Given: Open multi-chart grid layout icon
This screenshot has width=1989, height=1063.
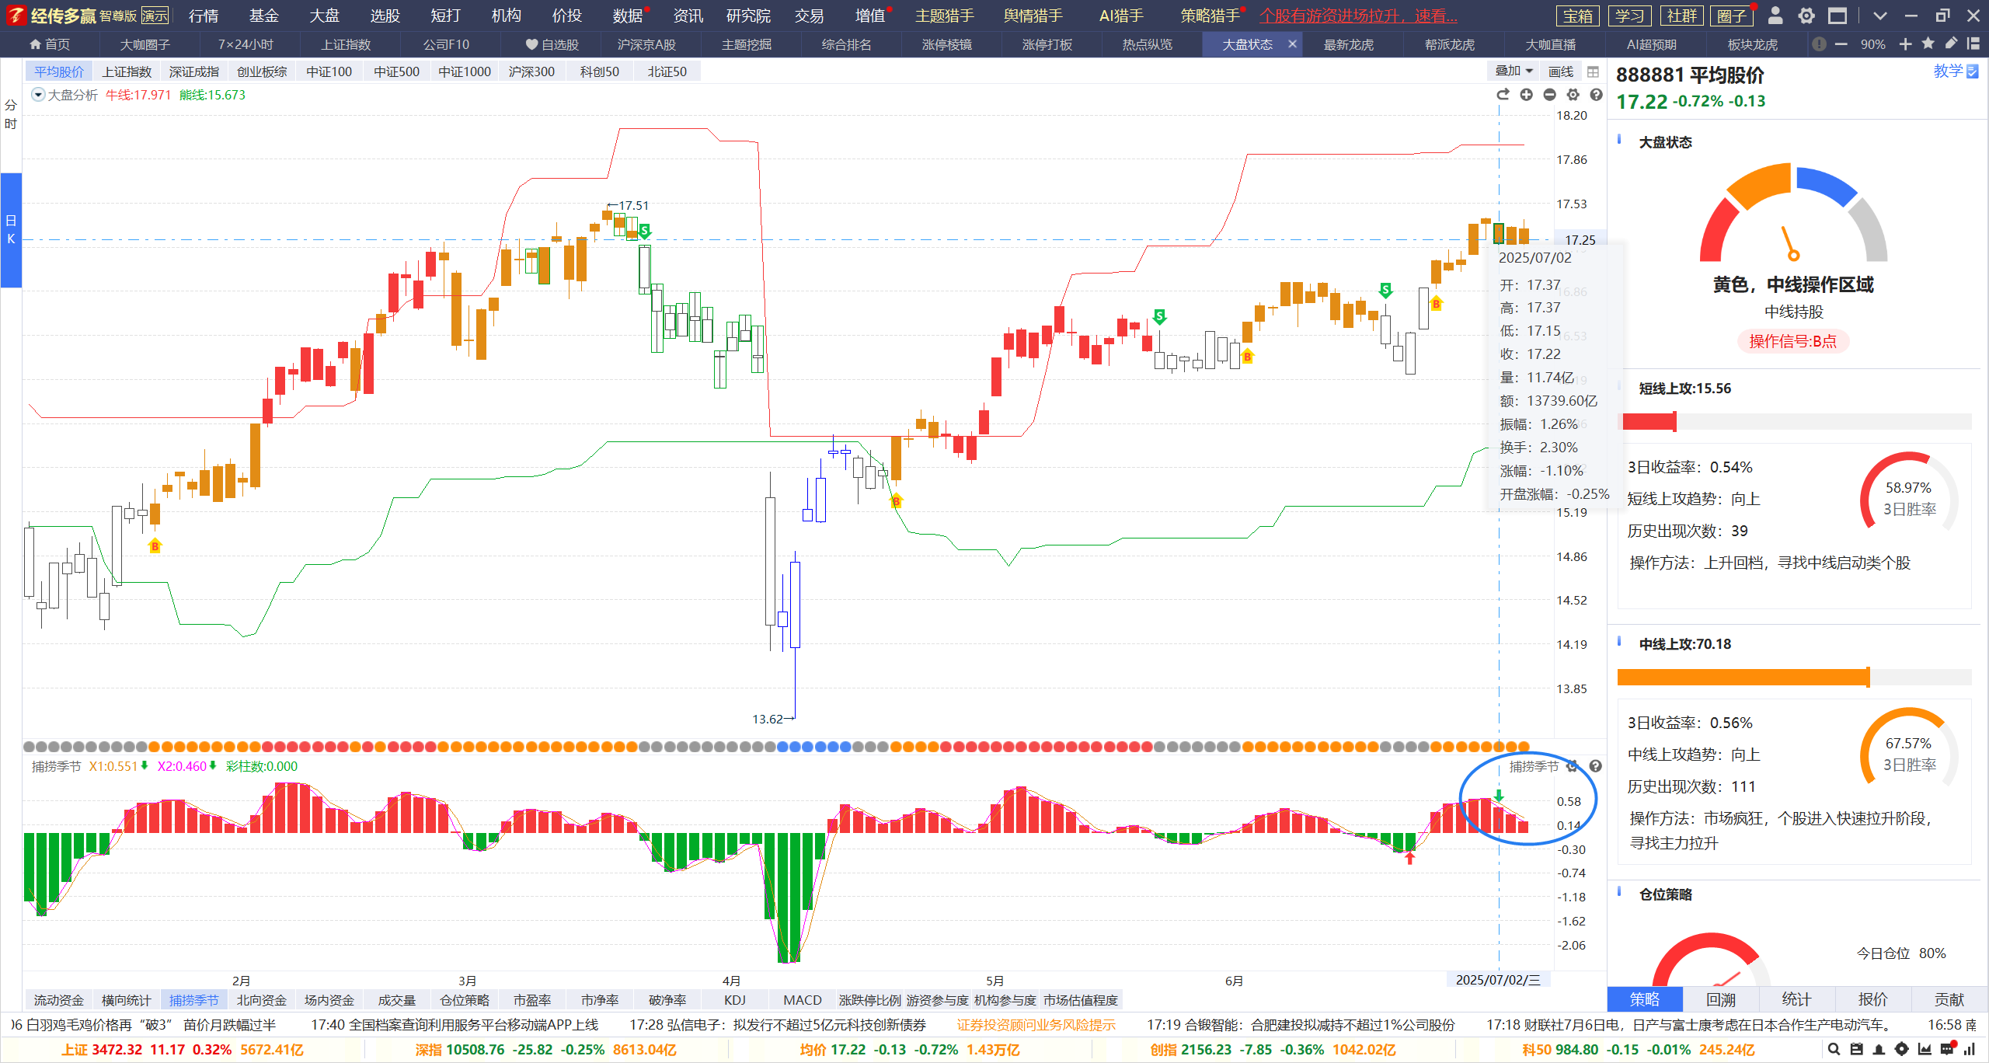Looking at the screenshot, I should pos(1593,71).
